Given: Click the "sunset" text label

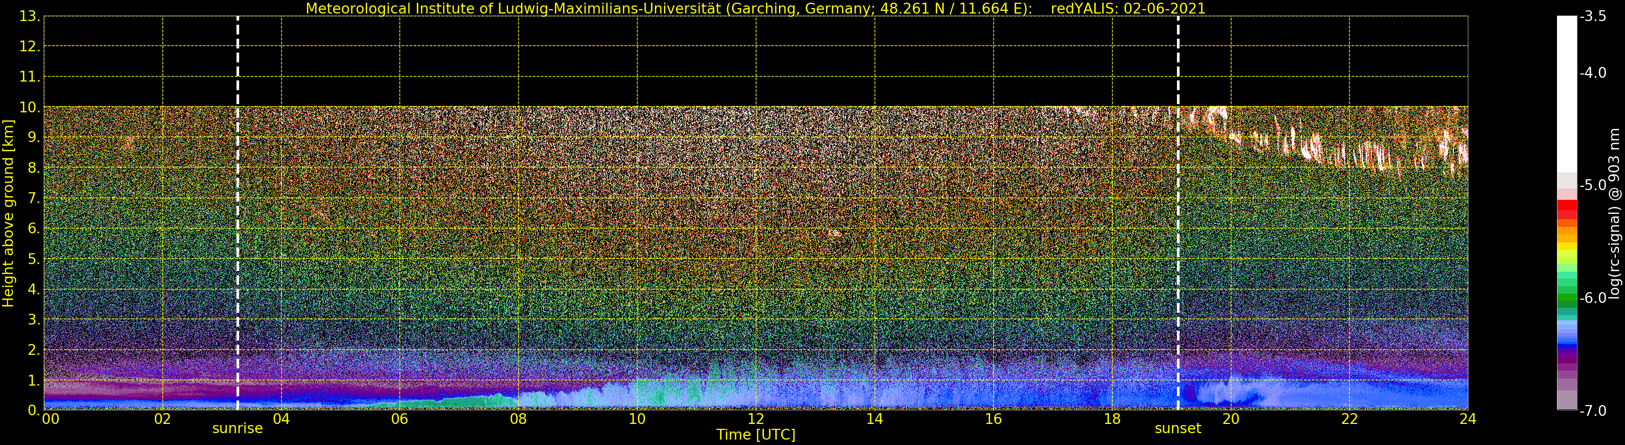Looking at the screenshot, I should point(1177,429).
